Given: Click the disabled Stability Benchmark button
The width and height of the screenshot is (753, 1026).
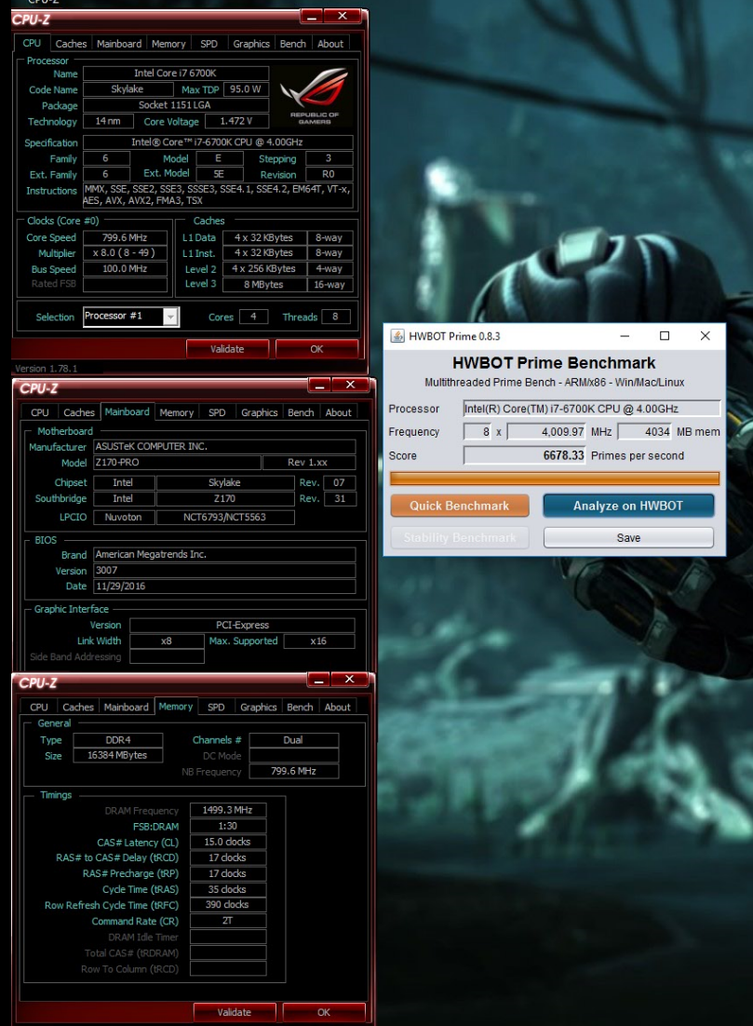Looking at the screenshot, I should coord(459,538).
